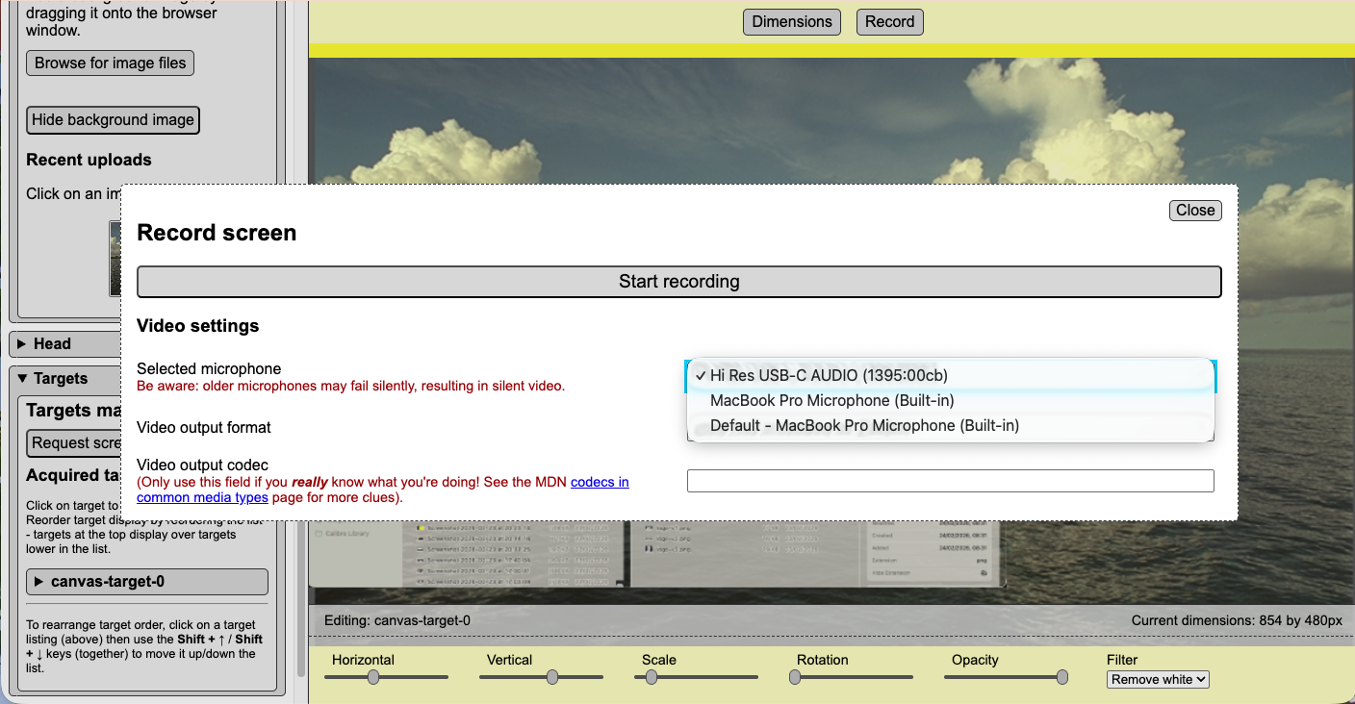The image size is (1355, 704).
Task: Open the Dimensions panel
Action: [x=791, y=21]
